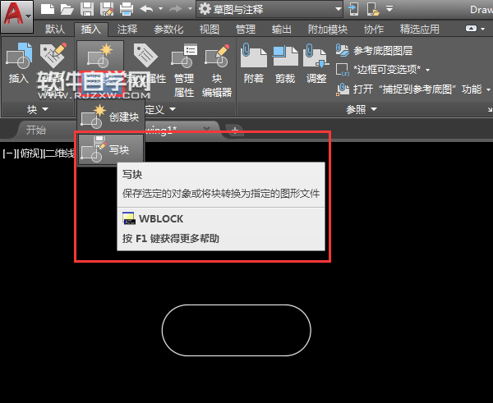Viewport: 493px width, 403px height.
Task: Open the 输出 ribbon tab
Action: coord(282,30)
